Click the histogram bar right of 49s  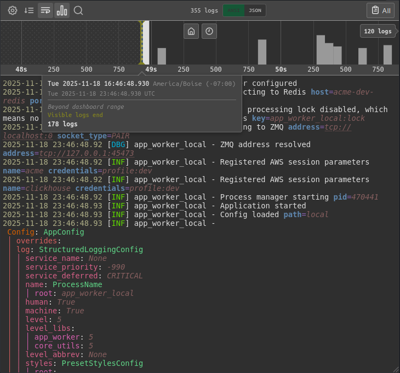pyautogui.click(x=162, y=56)
